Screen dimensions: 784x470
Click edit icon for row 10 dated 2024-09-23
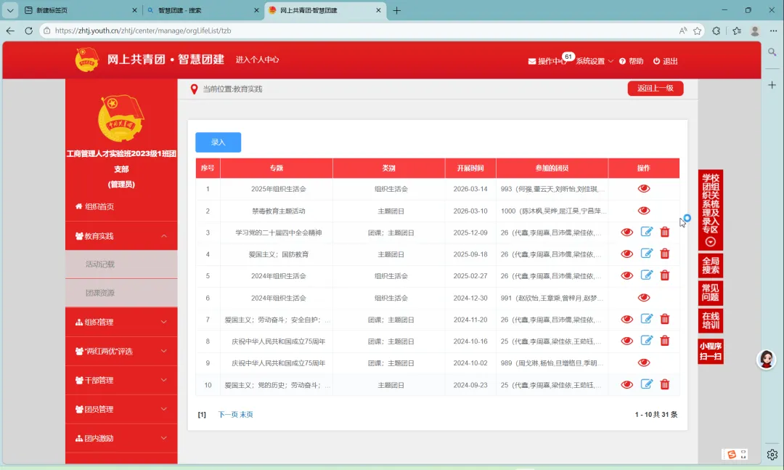pyautogui.click(x=647, y=384)
